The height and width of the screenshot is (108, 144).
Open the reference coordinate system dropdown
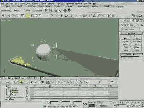(78, 15)
